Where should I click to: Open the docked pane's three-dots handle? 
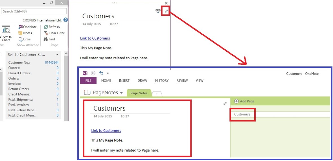coord(115,3)
